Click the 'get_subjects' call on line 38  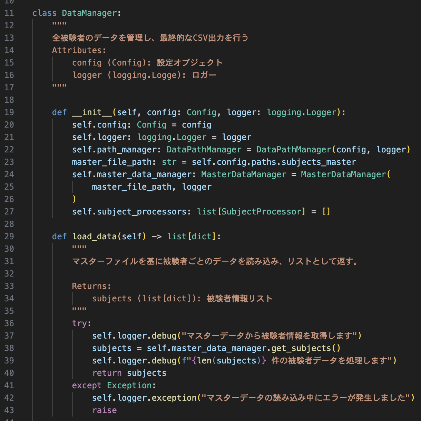coord(301,348)
